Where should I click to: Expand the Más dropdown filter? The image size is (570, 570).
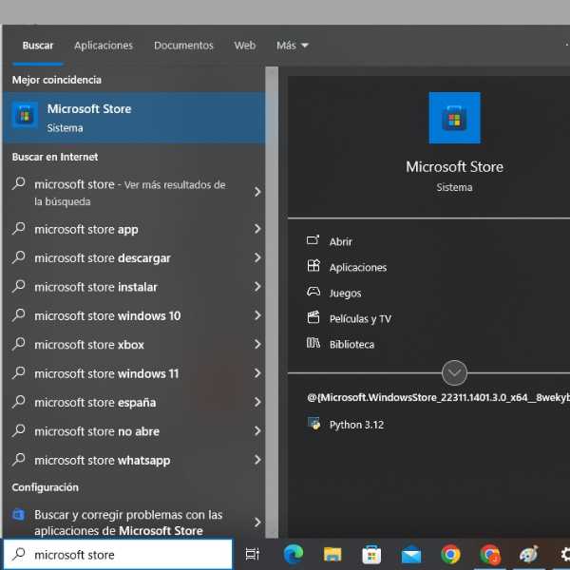tap(292, 45)
